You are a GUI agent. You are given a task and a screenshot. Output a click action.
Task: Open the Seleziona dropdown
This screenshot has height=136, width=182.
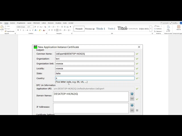(x=158, y=31)
